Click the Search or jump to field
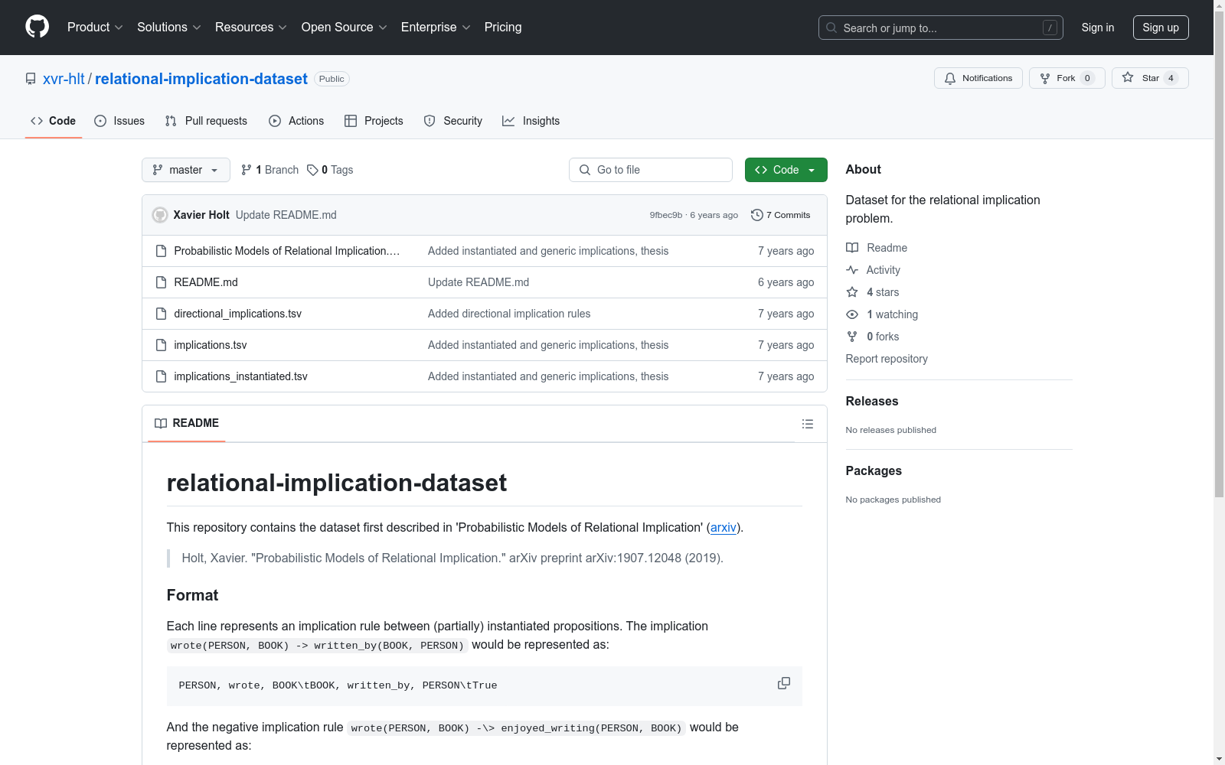The height and width of the screenshot is (765, 1225). coord(941,28)
